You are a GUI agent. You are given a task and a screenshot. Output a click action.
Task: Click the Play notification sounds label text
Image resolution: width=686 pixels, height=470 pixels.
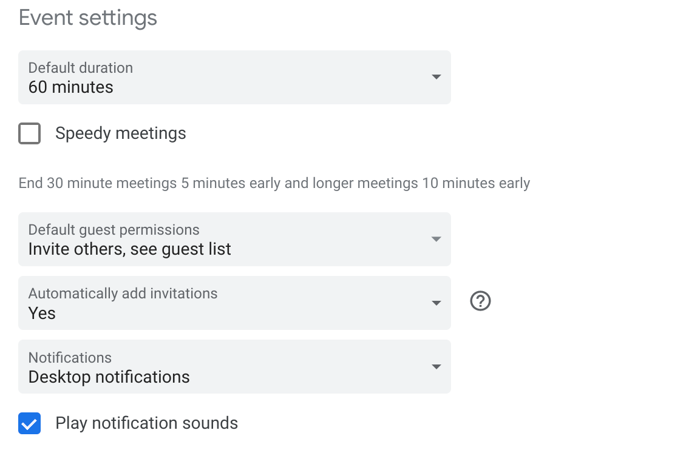pos(146,423)
